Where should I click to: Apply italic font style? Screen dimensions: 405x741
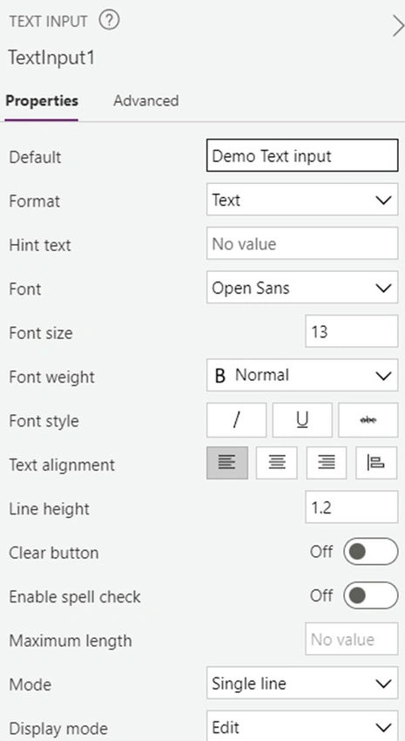click(x=236, y=419)
